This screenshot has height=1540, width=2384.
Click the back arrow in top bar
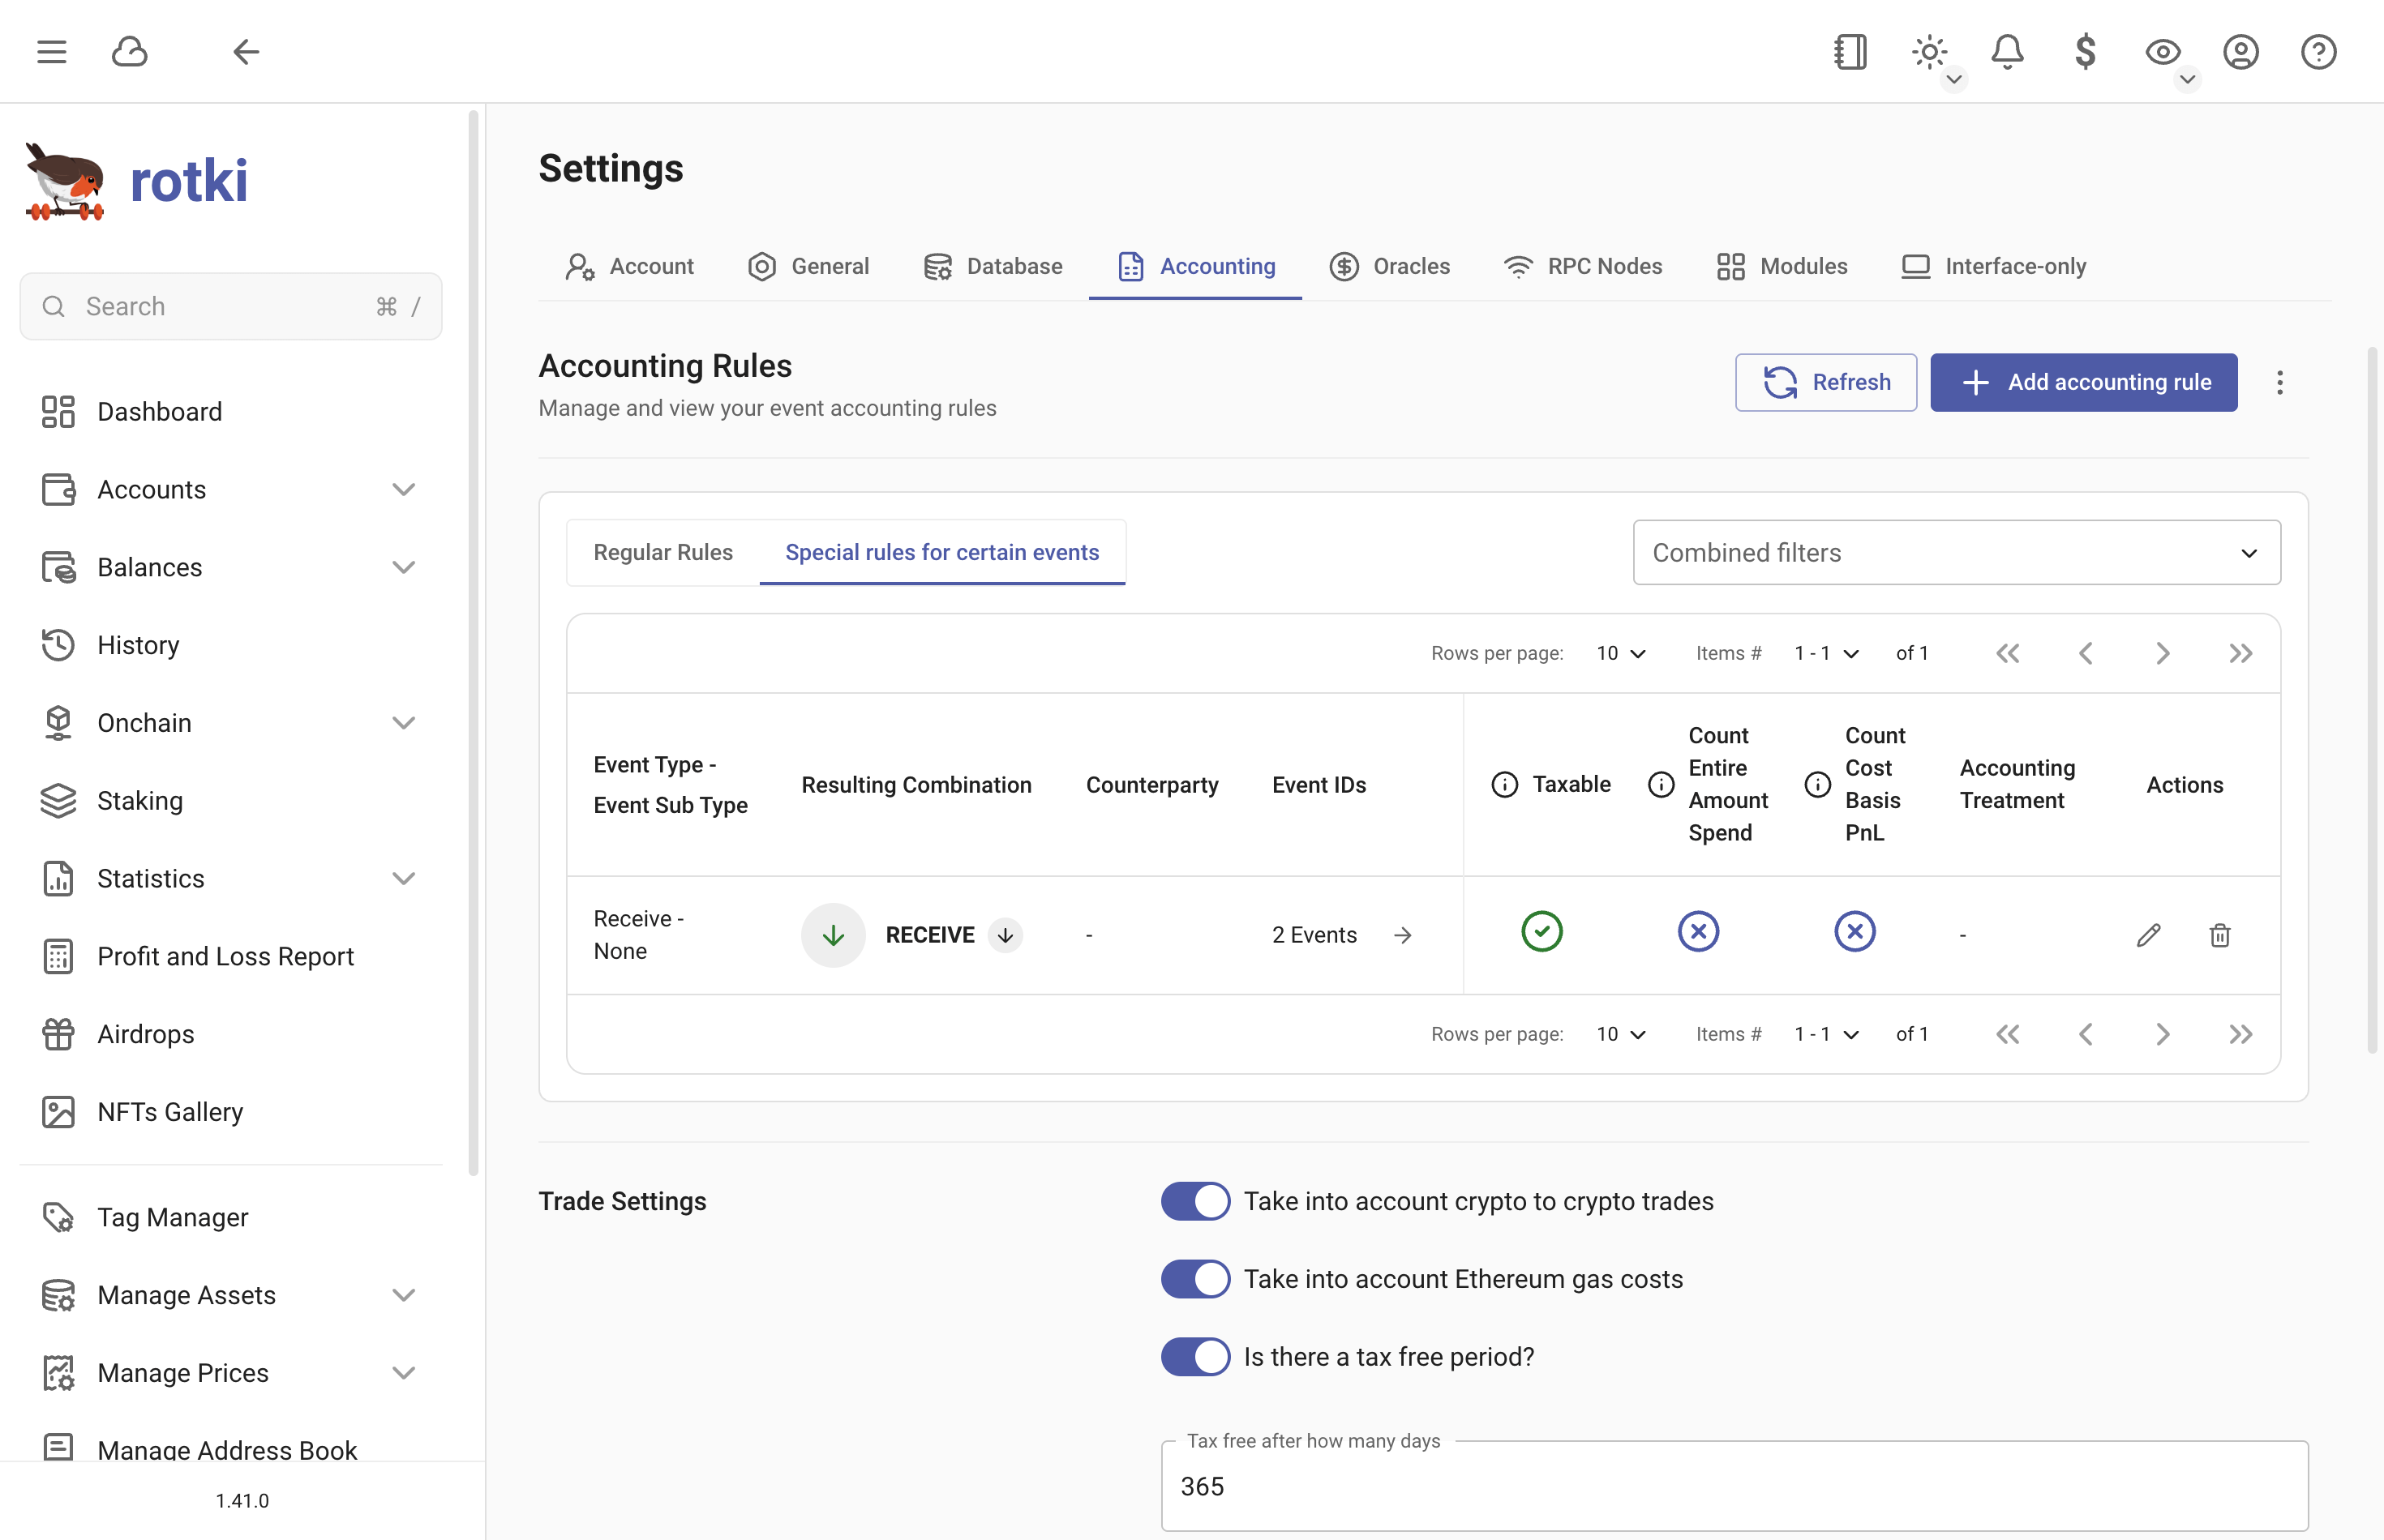coord(245,52)
